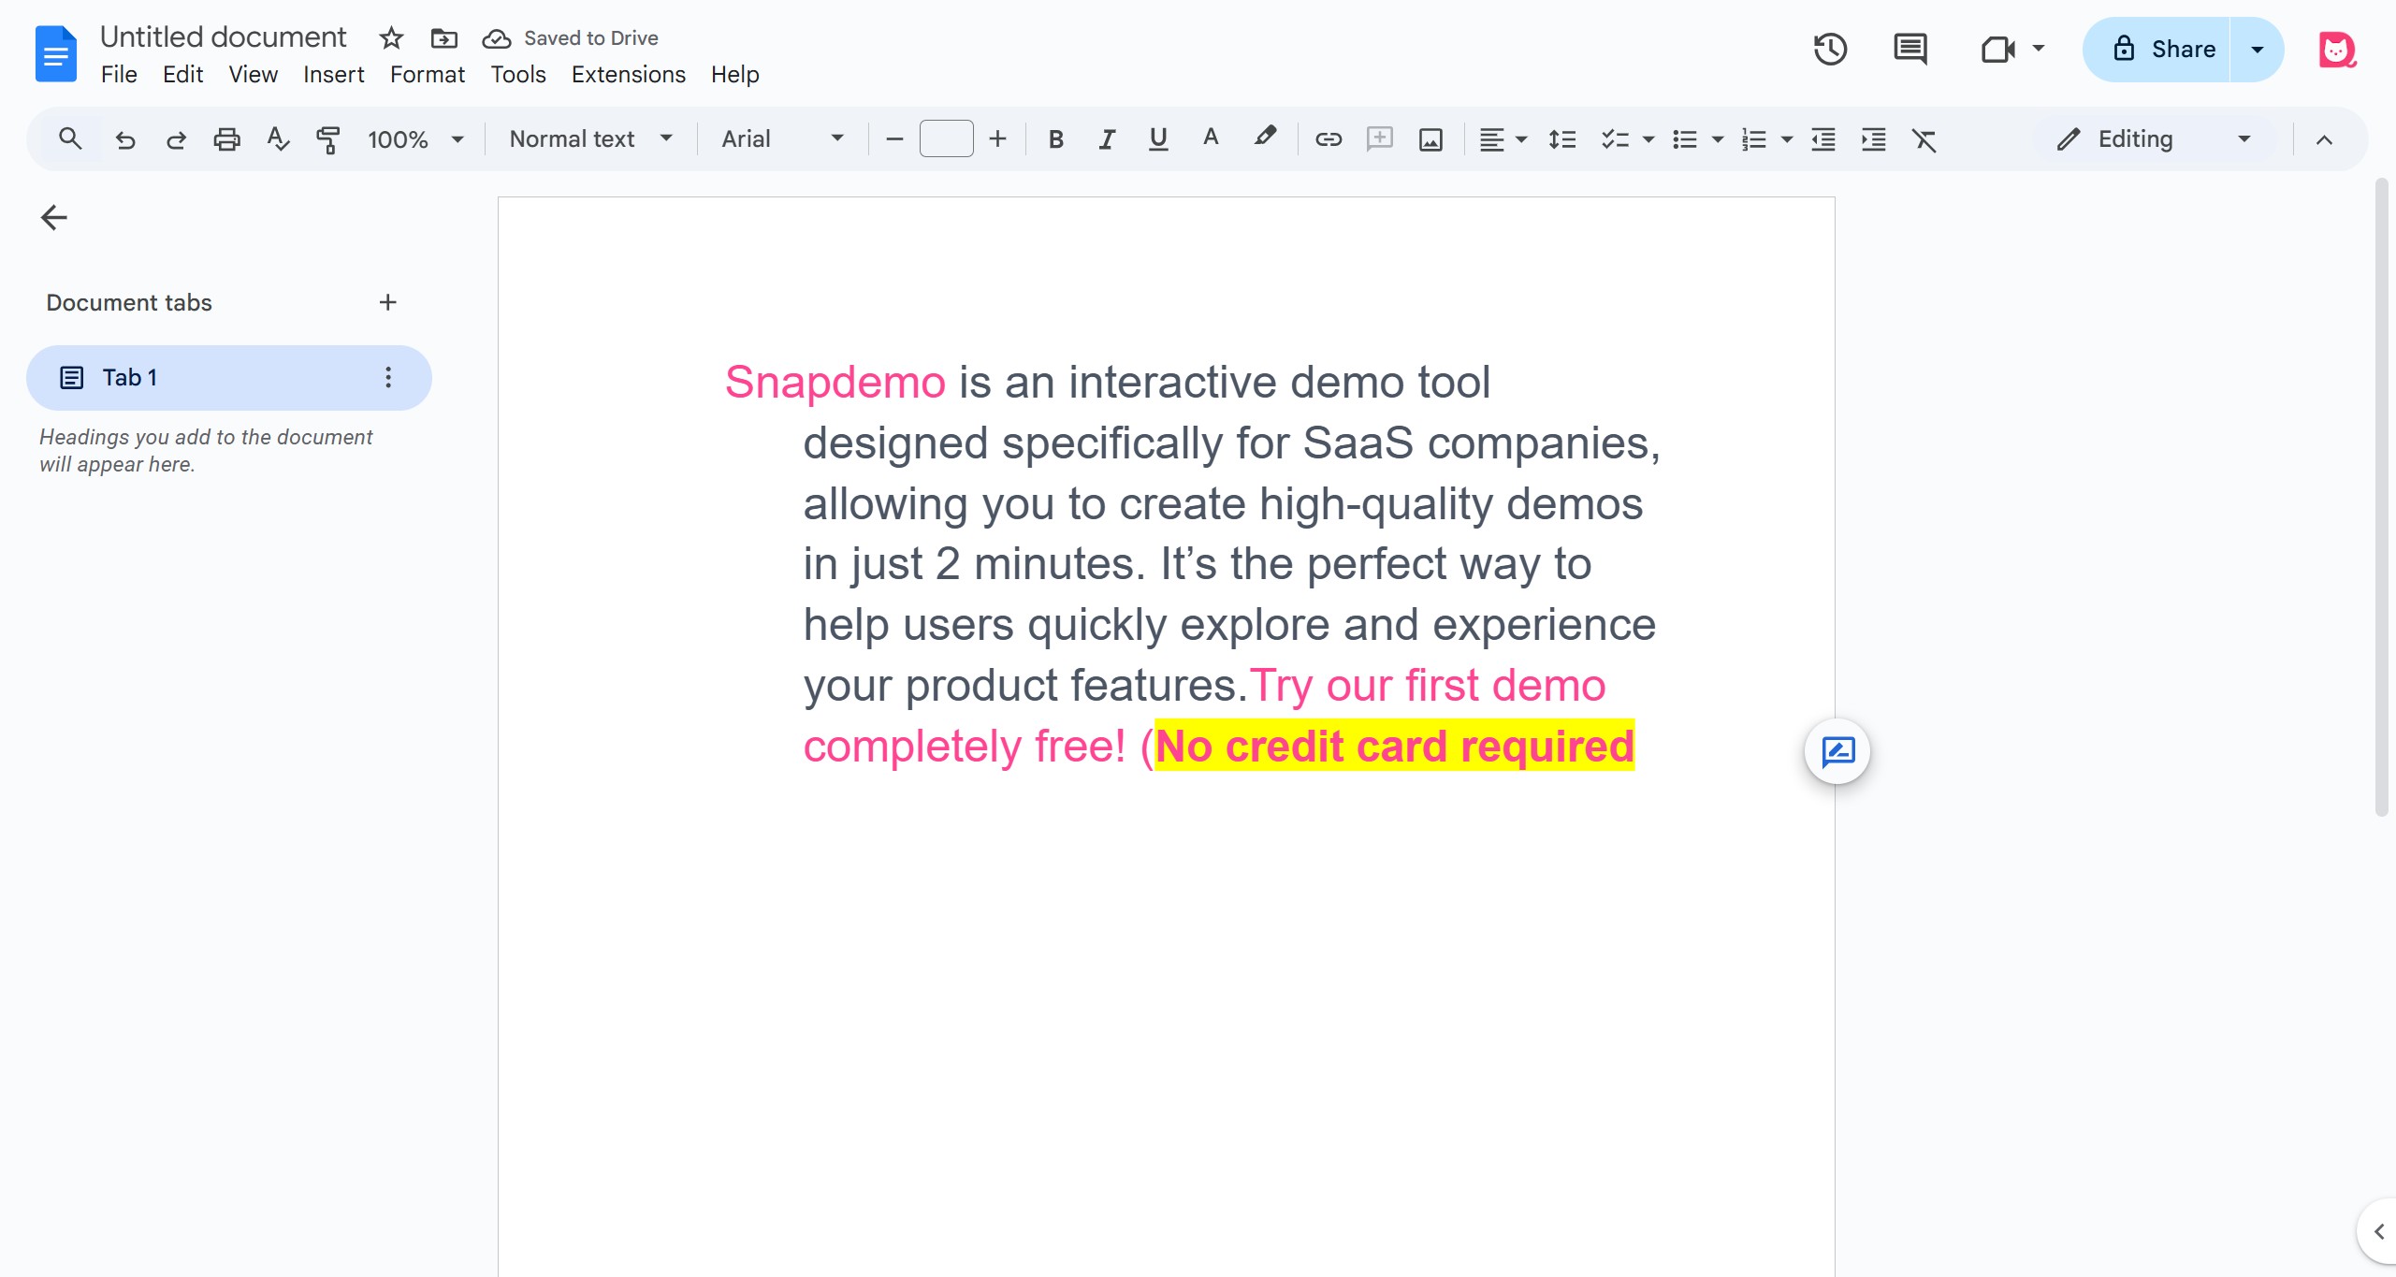Image resolution: width=2396 pixels, height=1277 pixels.
Task: Open the Arial font dropdown
Action: [x=782, y=139]
